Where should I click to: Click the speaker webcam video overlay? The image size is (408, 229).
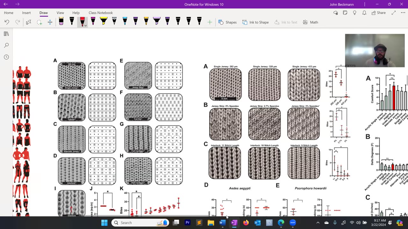click(x=375, y=51)
